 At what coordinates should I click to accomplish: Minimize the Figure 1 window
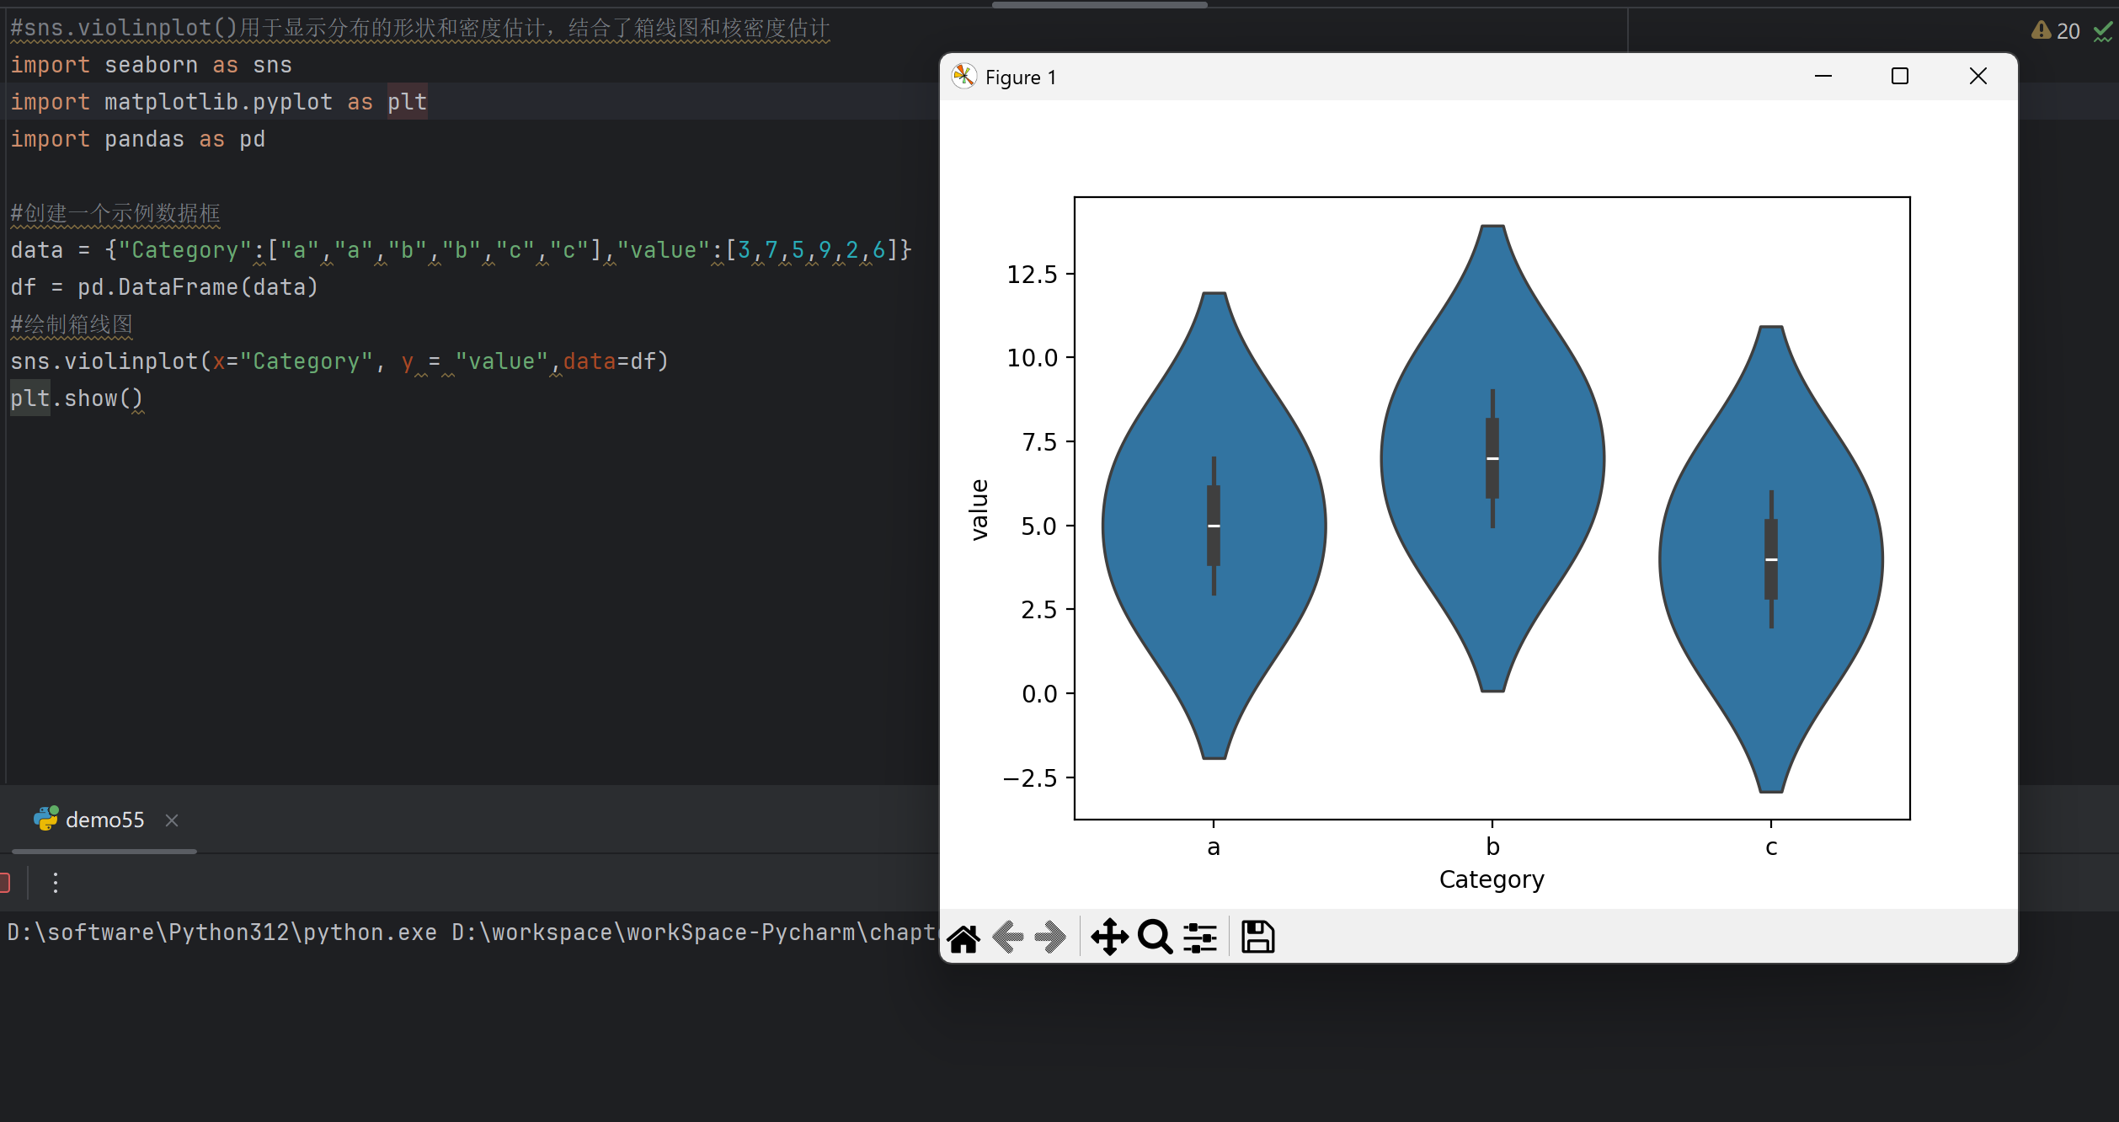pyautogui.click(x=1823, y=77)
